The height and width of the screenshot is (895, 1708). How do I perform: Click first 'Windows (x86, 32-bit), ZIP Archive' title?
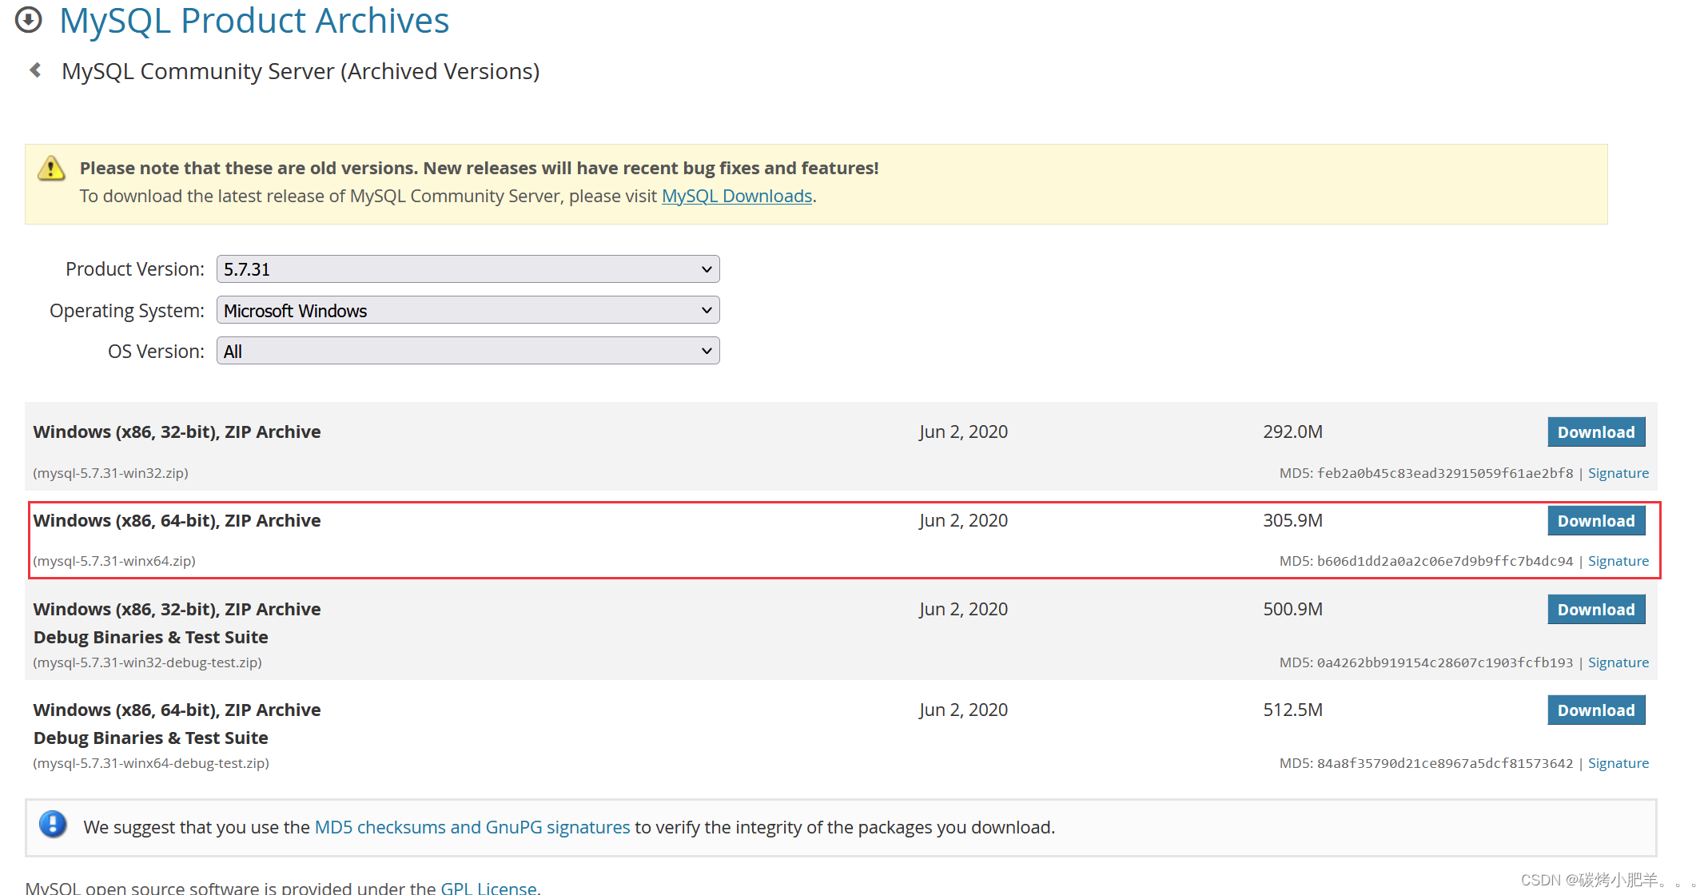177,432
